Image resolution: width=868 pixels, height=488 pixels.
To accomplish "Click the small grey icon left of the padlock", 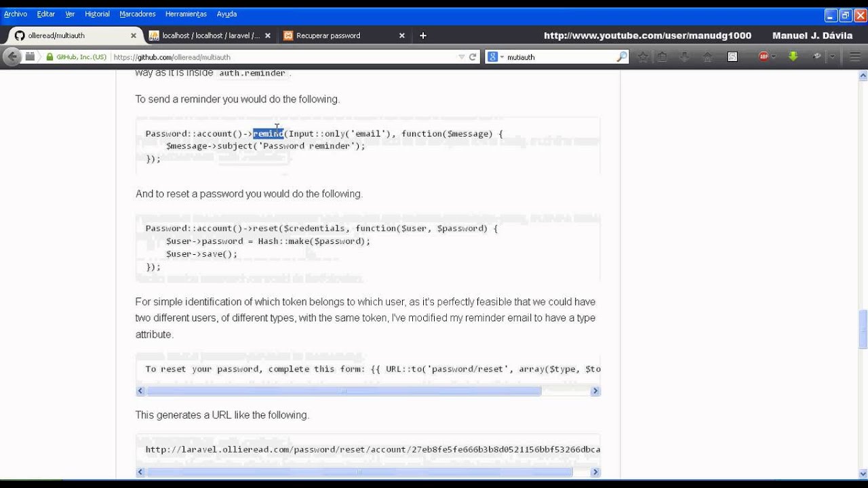I will (30, 57).
